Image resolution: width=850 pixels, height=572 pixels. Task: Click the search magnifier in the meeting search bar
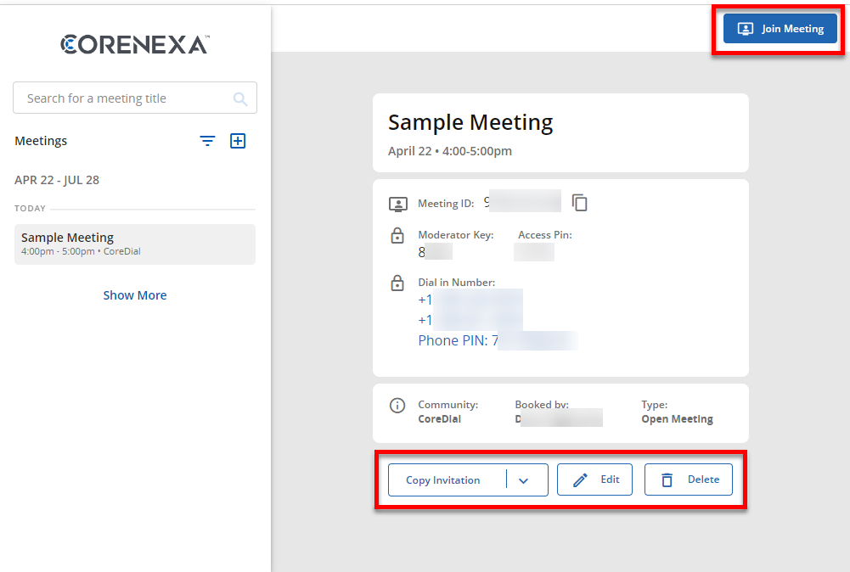click(240, 98)
